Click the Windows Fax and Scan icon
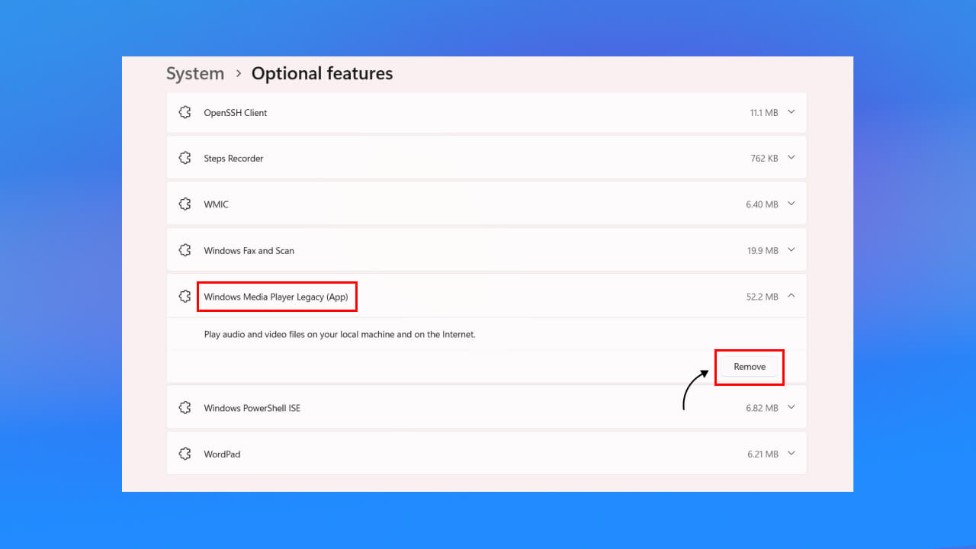Image resolution: width=976 pixels, height=549 pixels. (x=185, y=250)
